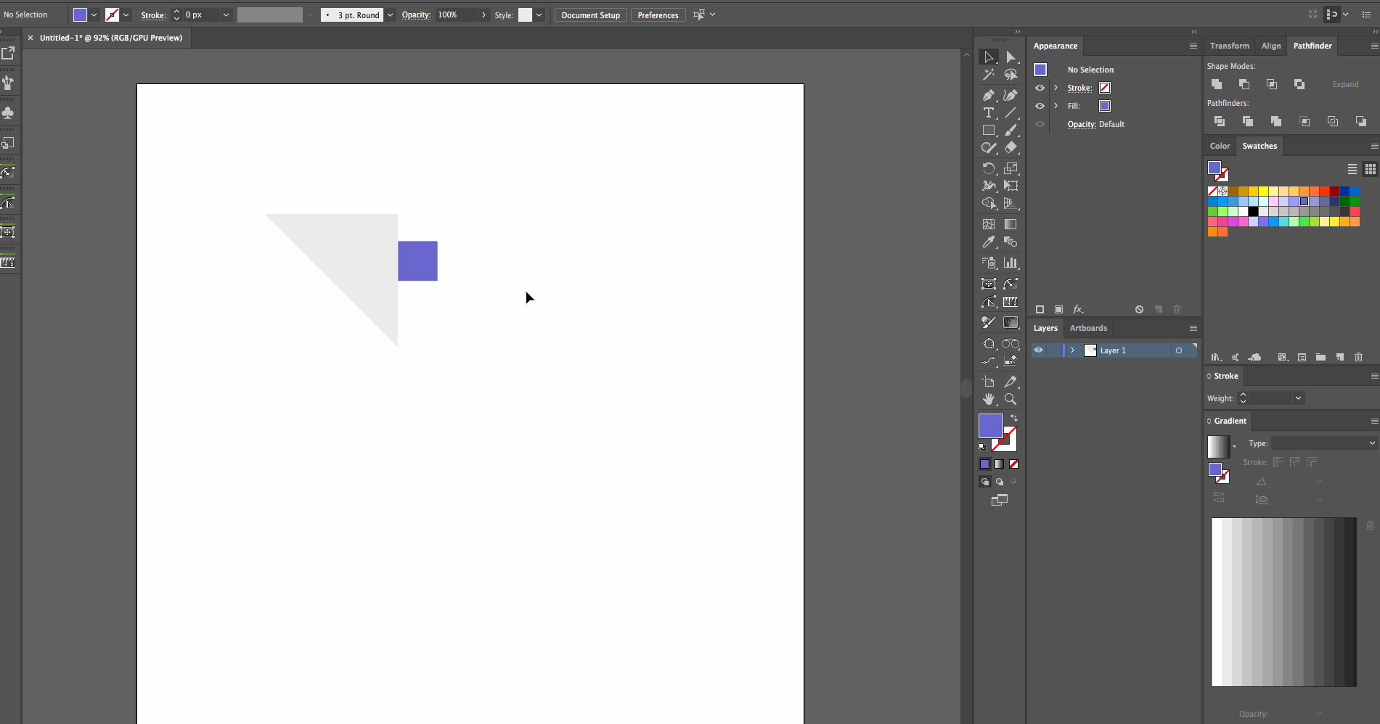Pick the Zoom tool
This screenshot has height=724, width=1380.
click(1010, 399)
